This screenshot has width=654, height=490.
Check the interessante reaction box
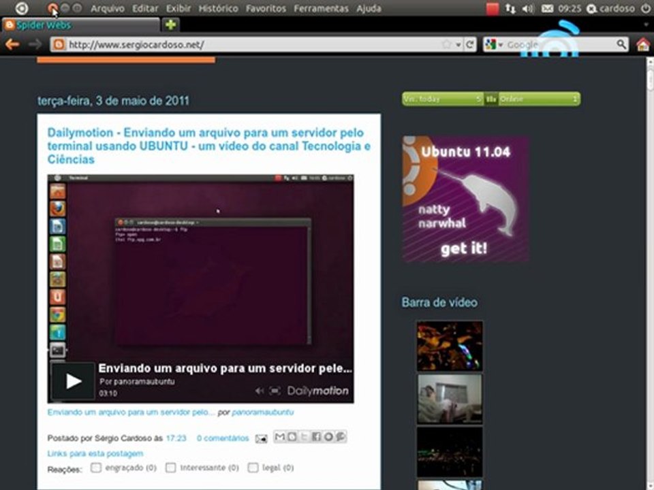(x=170, y=468)
